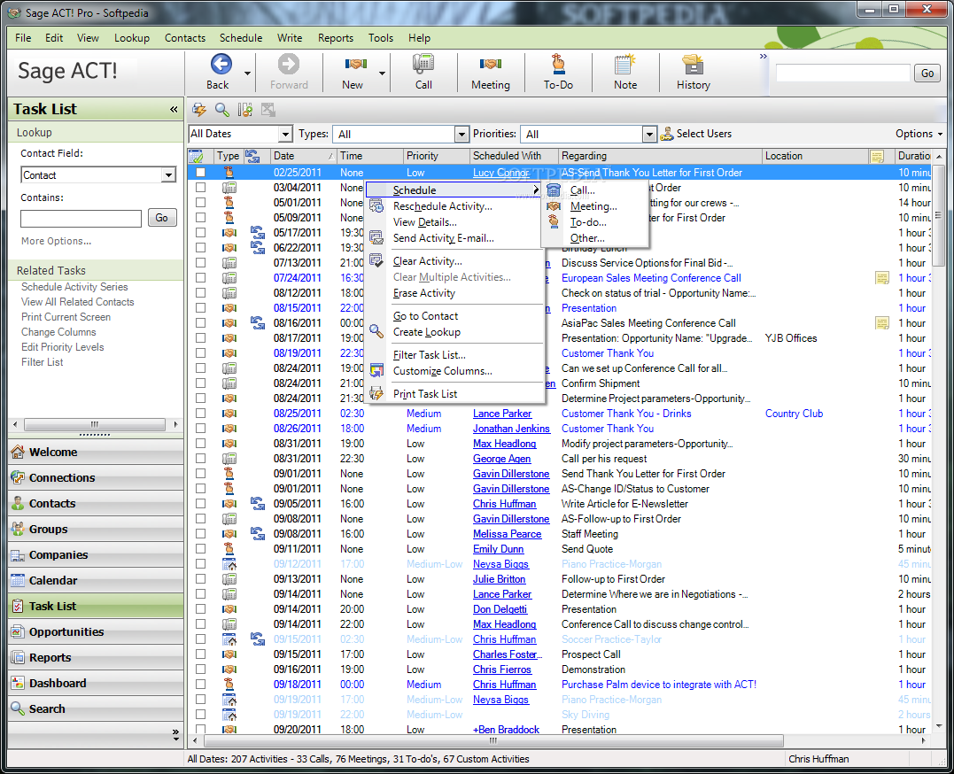This screenshot has width=954, height=774.
Task: Check the box for 09/18/2011 activity
Action: pos(200,685)
